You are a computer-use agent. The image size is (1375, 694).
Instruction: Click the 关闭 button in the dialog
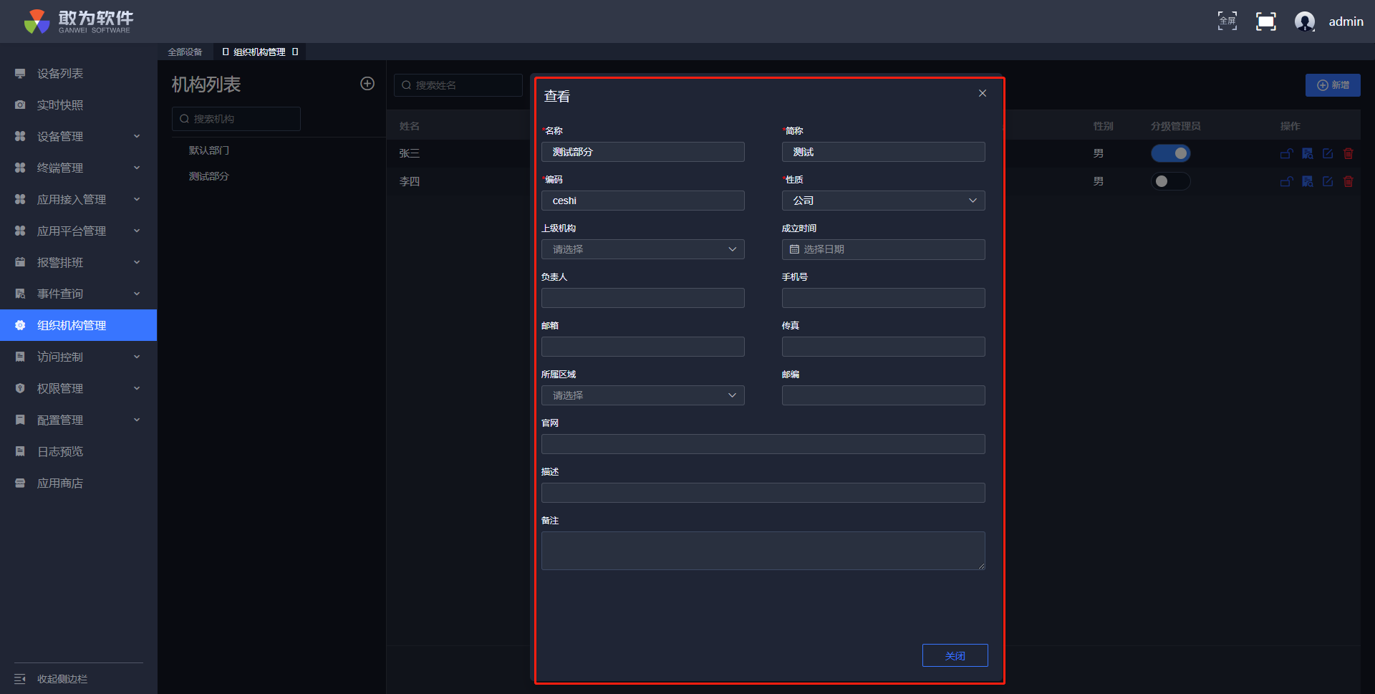(955, 655)
